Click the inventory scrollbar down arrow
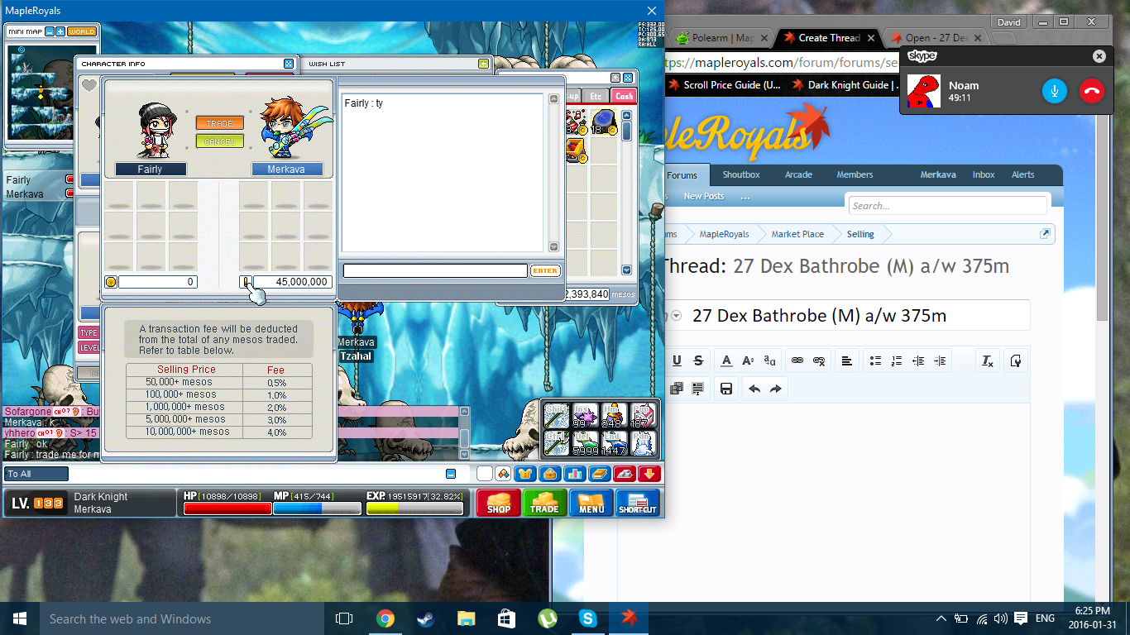 point(626,270)
